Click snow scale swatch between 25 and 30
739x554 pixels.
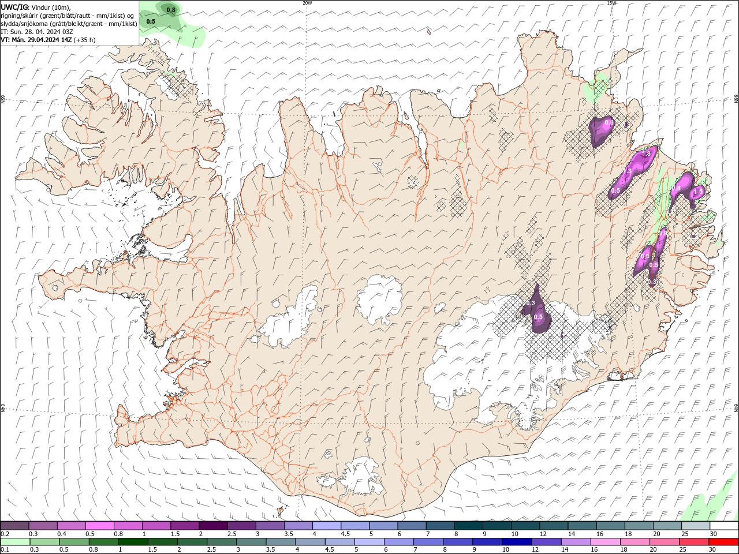click(696, 526)
